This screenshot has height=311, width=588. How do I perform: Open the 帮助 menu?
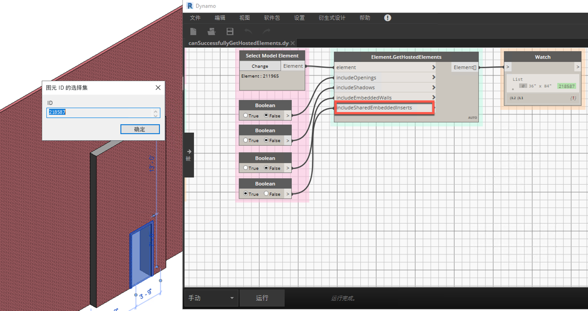tap(365, 18)
